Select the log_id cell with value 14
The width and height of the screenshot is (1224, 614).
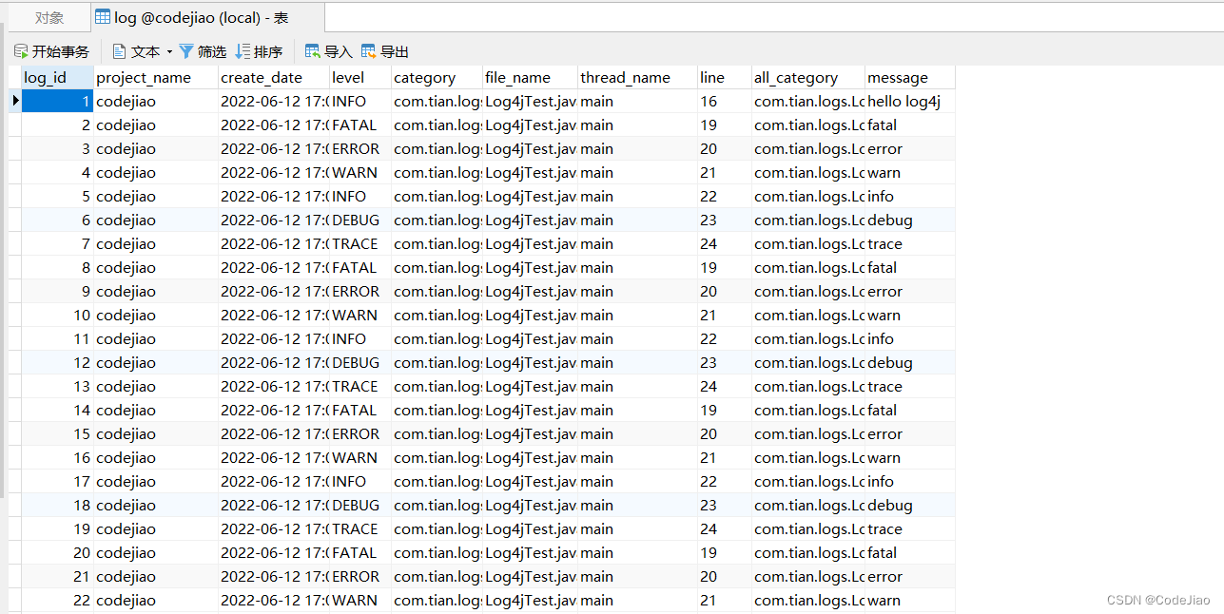tap(57, 410)
